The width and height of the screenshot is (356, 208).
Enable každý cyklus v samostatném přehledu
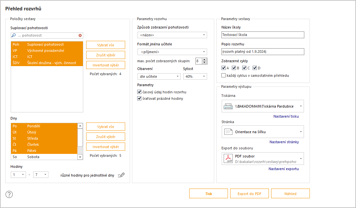tap(224, 75)
